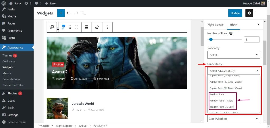Select the Appearance menu item
270x128 pixels.
(x=17, y=48)
